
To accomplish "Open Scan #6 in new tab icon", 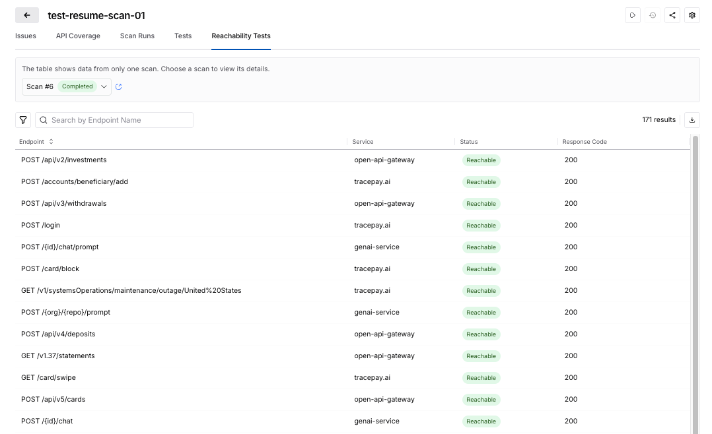I will [x=118, y=86].
